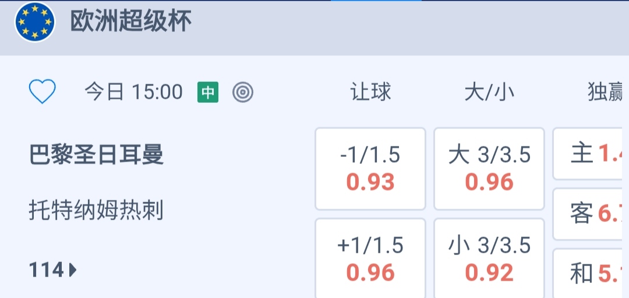
Task: Click the 今日 15:00 match time
Action: tap(133, 92)
